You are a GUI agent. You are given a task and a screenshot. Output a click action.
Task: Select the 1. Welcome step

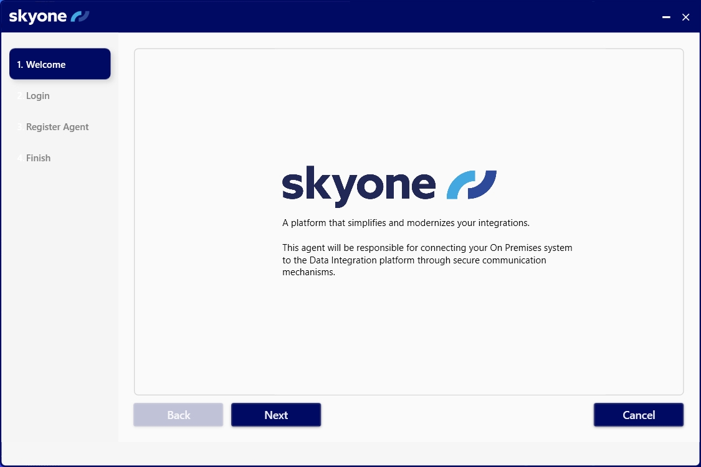click(60, 64)
